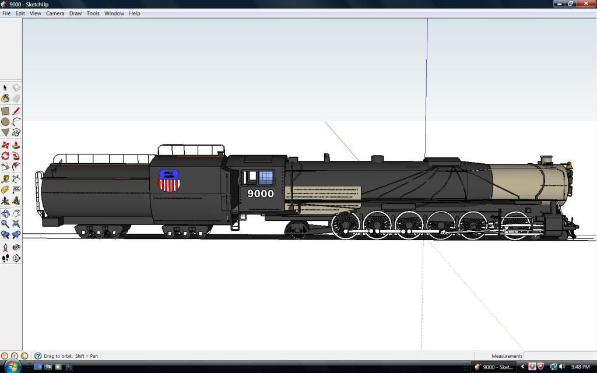Activate the Follow Me tool

click(x=16, y=156)
